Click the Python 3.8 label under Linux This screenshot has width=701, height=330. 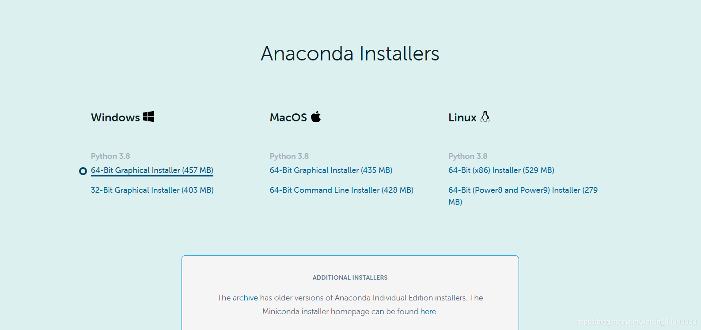[468, 156]
